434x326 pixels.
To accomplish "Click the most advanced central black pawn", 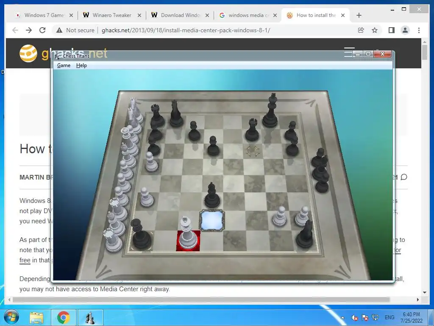I will (213, 146).
